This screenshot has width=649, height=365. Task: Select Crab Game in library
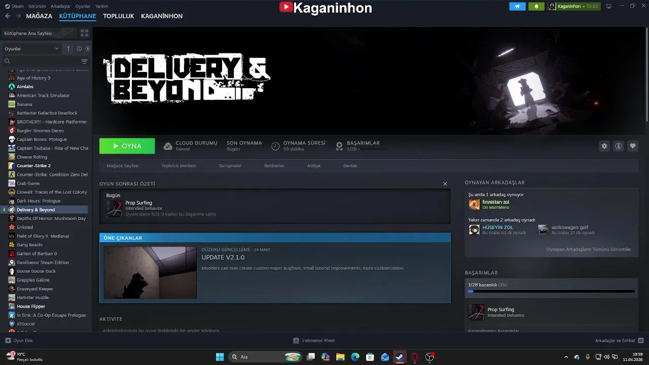(x=28, y=184)
